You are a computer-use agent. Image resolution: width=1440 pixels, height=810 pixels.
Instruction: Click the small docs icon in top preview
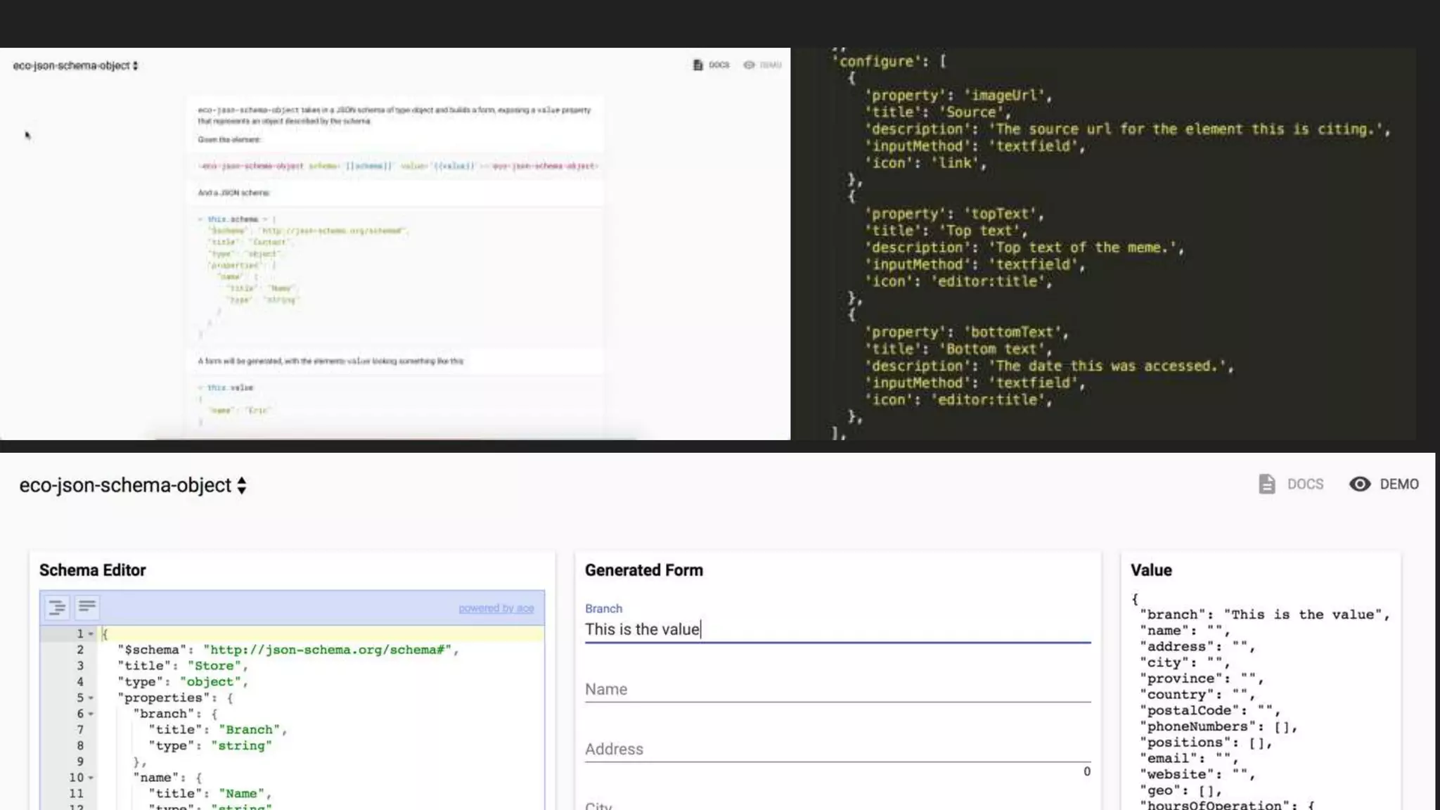[x=697, y=65]
